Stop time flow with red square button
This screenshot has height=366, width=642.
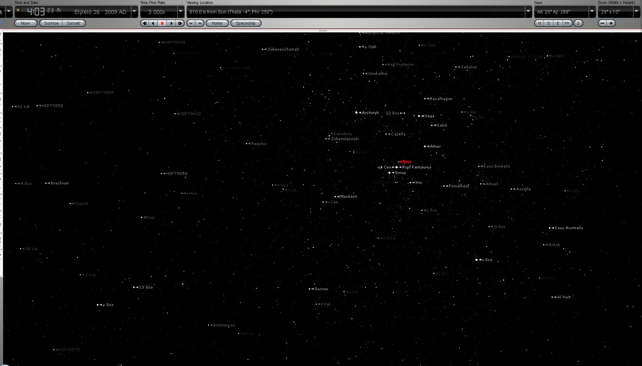[162, 23]
